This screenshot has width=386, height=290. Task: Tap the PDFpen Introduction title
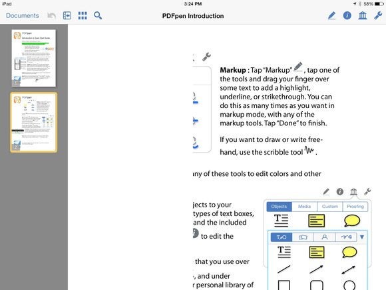[193, 16]
